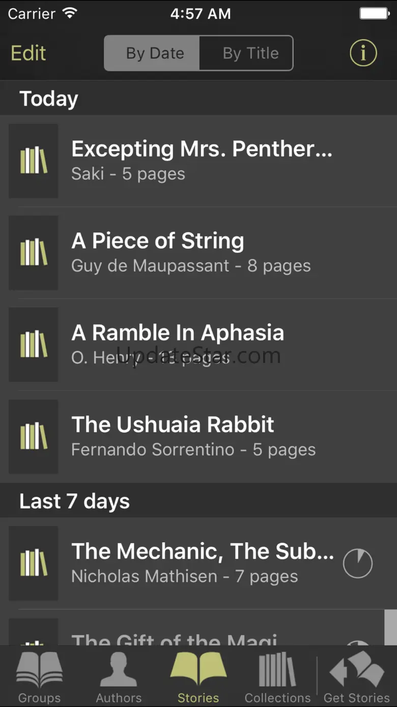Image resolution: width=397 pixels, height=707 pixels.
Task: Tap the battery indicator in status bar
Action: click(x=375, y=14)
